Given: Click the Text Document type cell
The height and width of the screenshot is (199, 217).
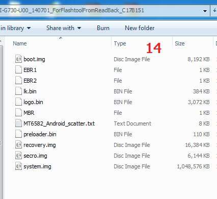Looking at the screenshot, I should pyautogui.click(x=132, y=123).
